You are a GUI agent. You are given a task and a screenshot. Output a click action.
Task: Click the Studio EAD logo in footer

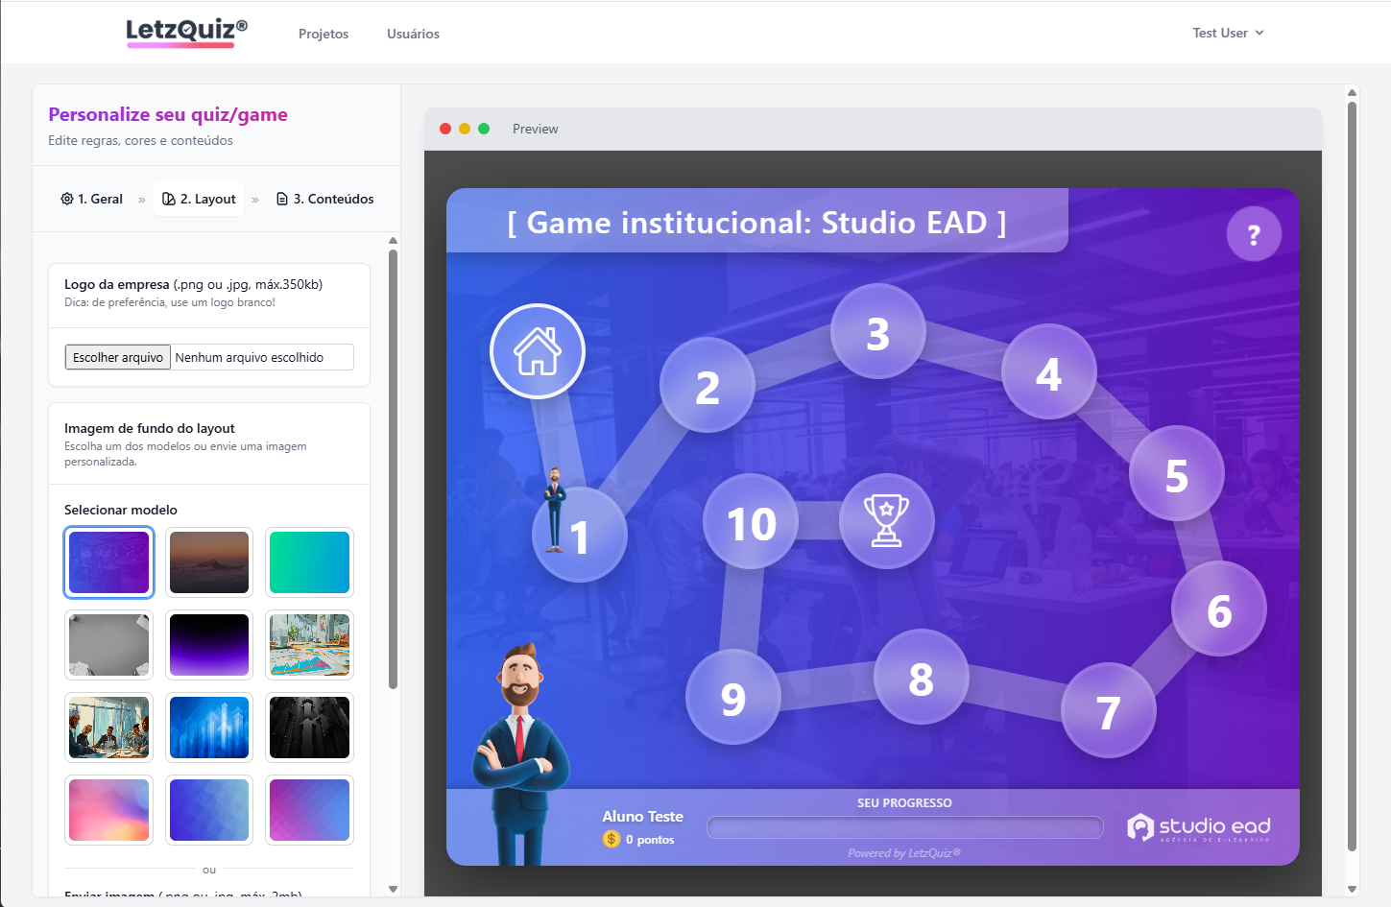click(1199, 827)
